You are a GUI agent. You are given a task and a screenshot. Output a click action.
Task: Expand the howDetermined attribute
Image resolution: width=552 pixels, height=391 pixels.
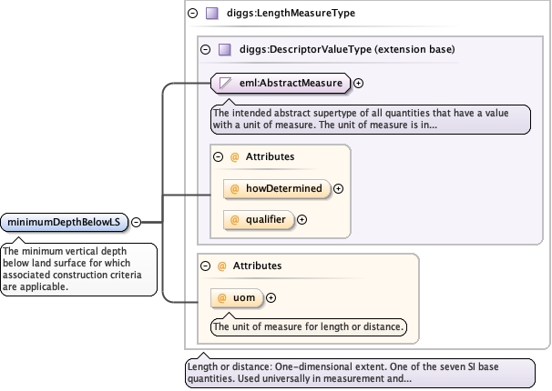[339, 188]
